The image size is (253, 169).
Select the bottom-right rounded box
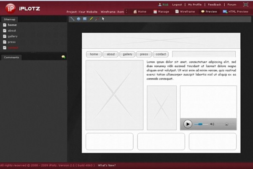point(213,142)
